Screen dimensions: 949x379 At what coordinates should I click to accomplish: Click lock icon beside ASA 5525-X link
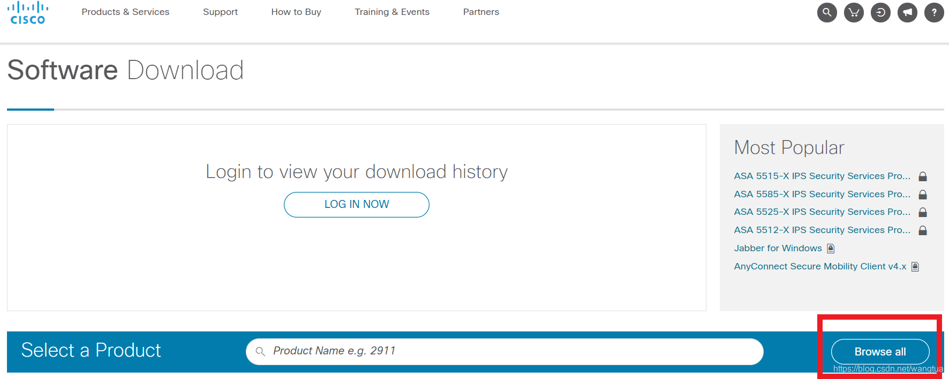click(923, 212)
